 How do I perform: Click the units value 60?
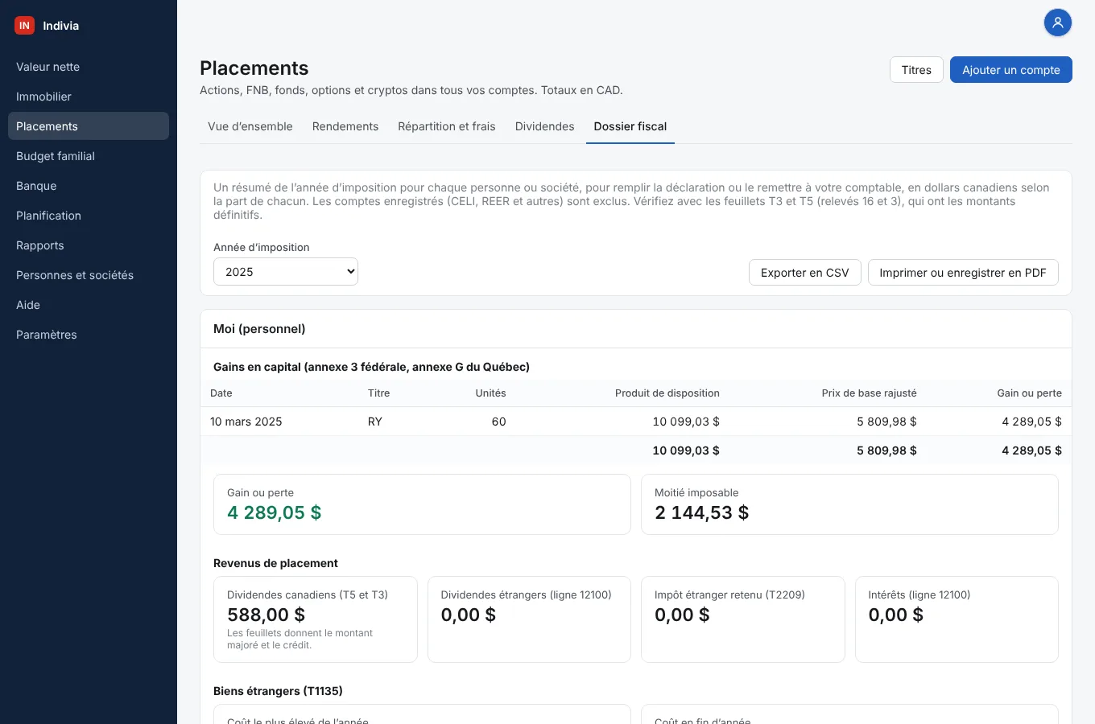coord(498,422)
